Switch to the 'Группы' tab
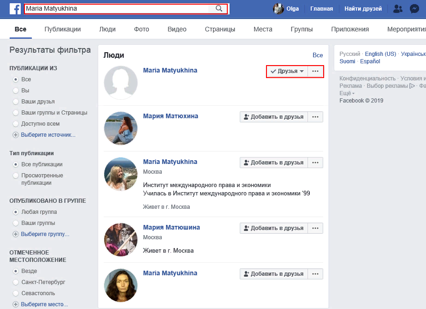Viewport: 426px width, 309px height. point(302,29)
